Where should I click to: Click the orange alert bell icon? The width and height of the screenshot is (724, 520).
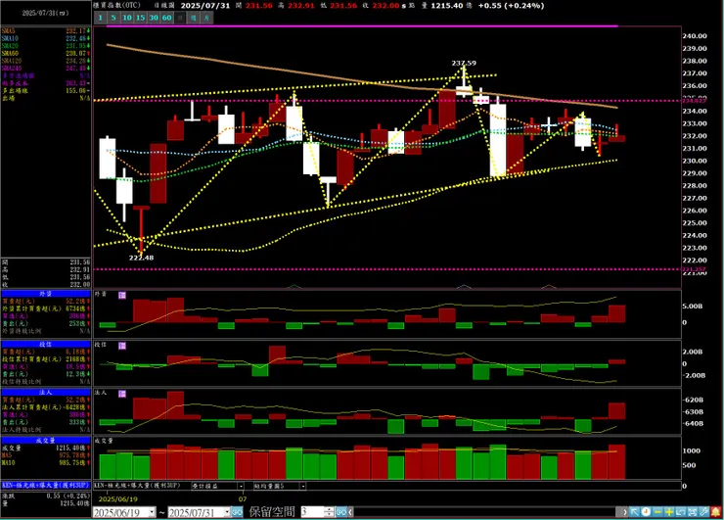click(x=716, y=512)
